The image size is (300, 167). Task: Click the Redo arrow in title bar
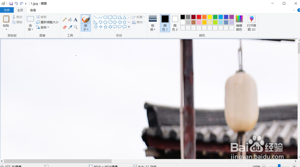pyautogui.click(x=21, y=3)
